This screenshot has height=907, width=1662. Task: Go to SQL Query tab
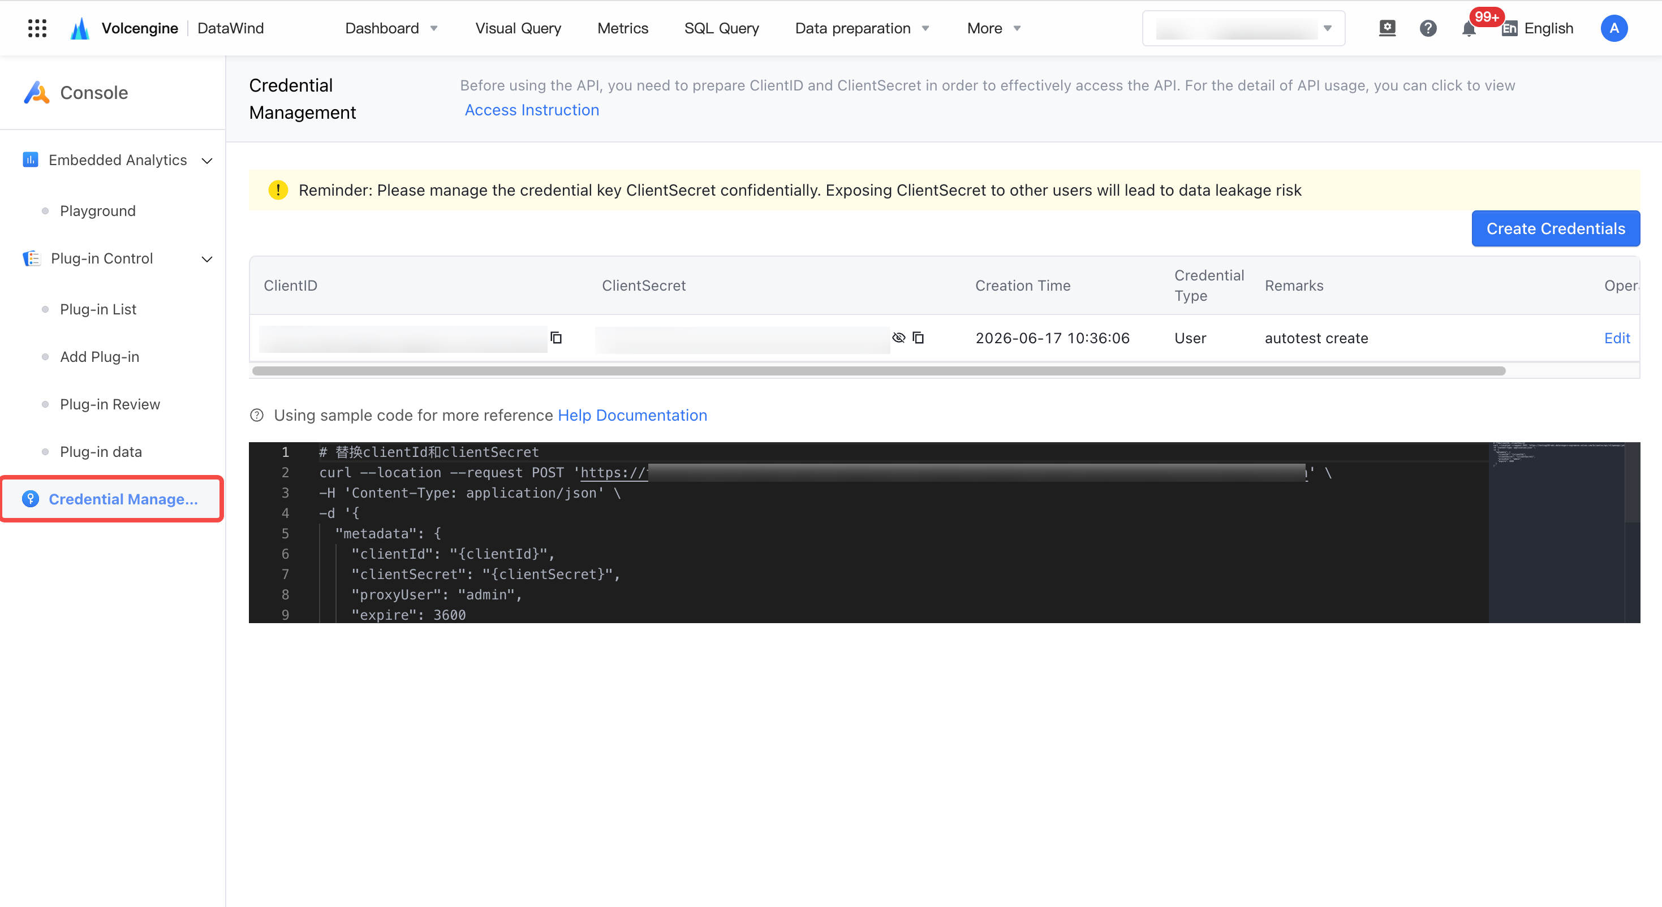(721, 28)
